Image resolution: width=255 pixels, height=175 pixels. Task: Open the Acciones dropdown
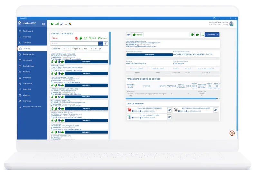click(x=212, y=35)
